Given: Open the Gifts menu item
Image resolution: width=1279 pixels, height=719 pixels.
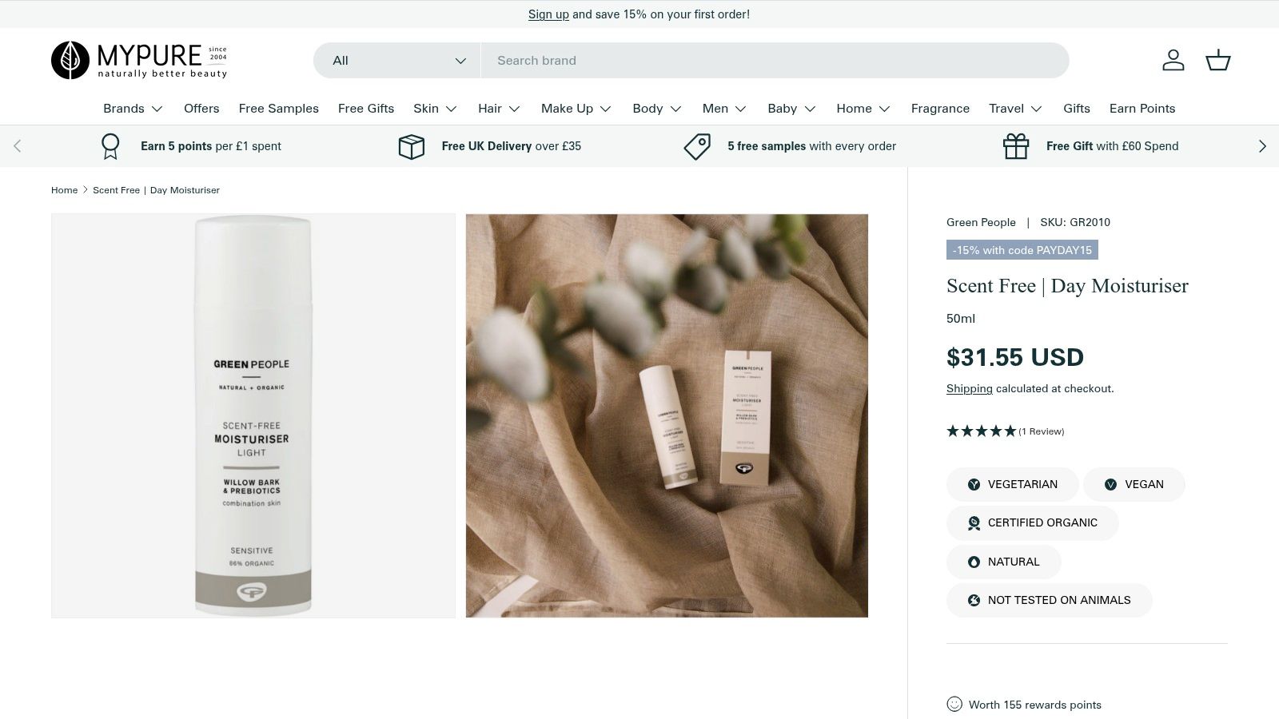Looking at the screenshot, I should (x=1077, y=109).
